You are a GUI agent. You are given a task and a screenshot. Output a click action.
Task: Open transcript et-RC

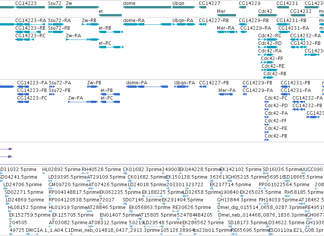pos(105,43)
